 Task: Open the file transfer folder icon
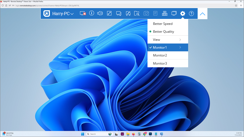137,14
